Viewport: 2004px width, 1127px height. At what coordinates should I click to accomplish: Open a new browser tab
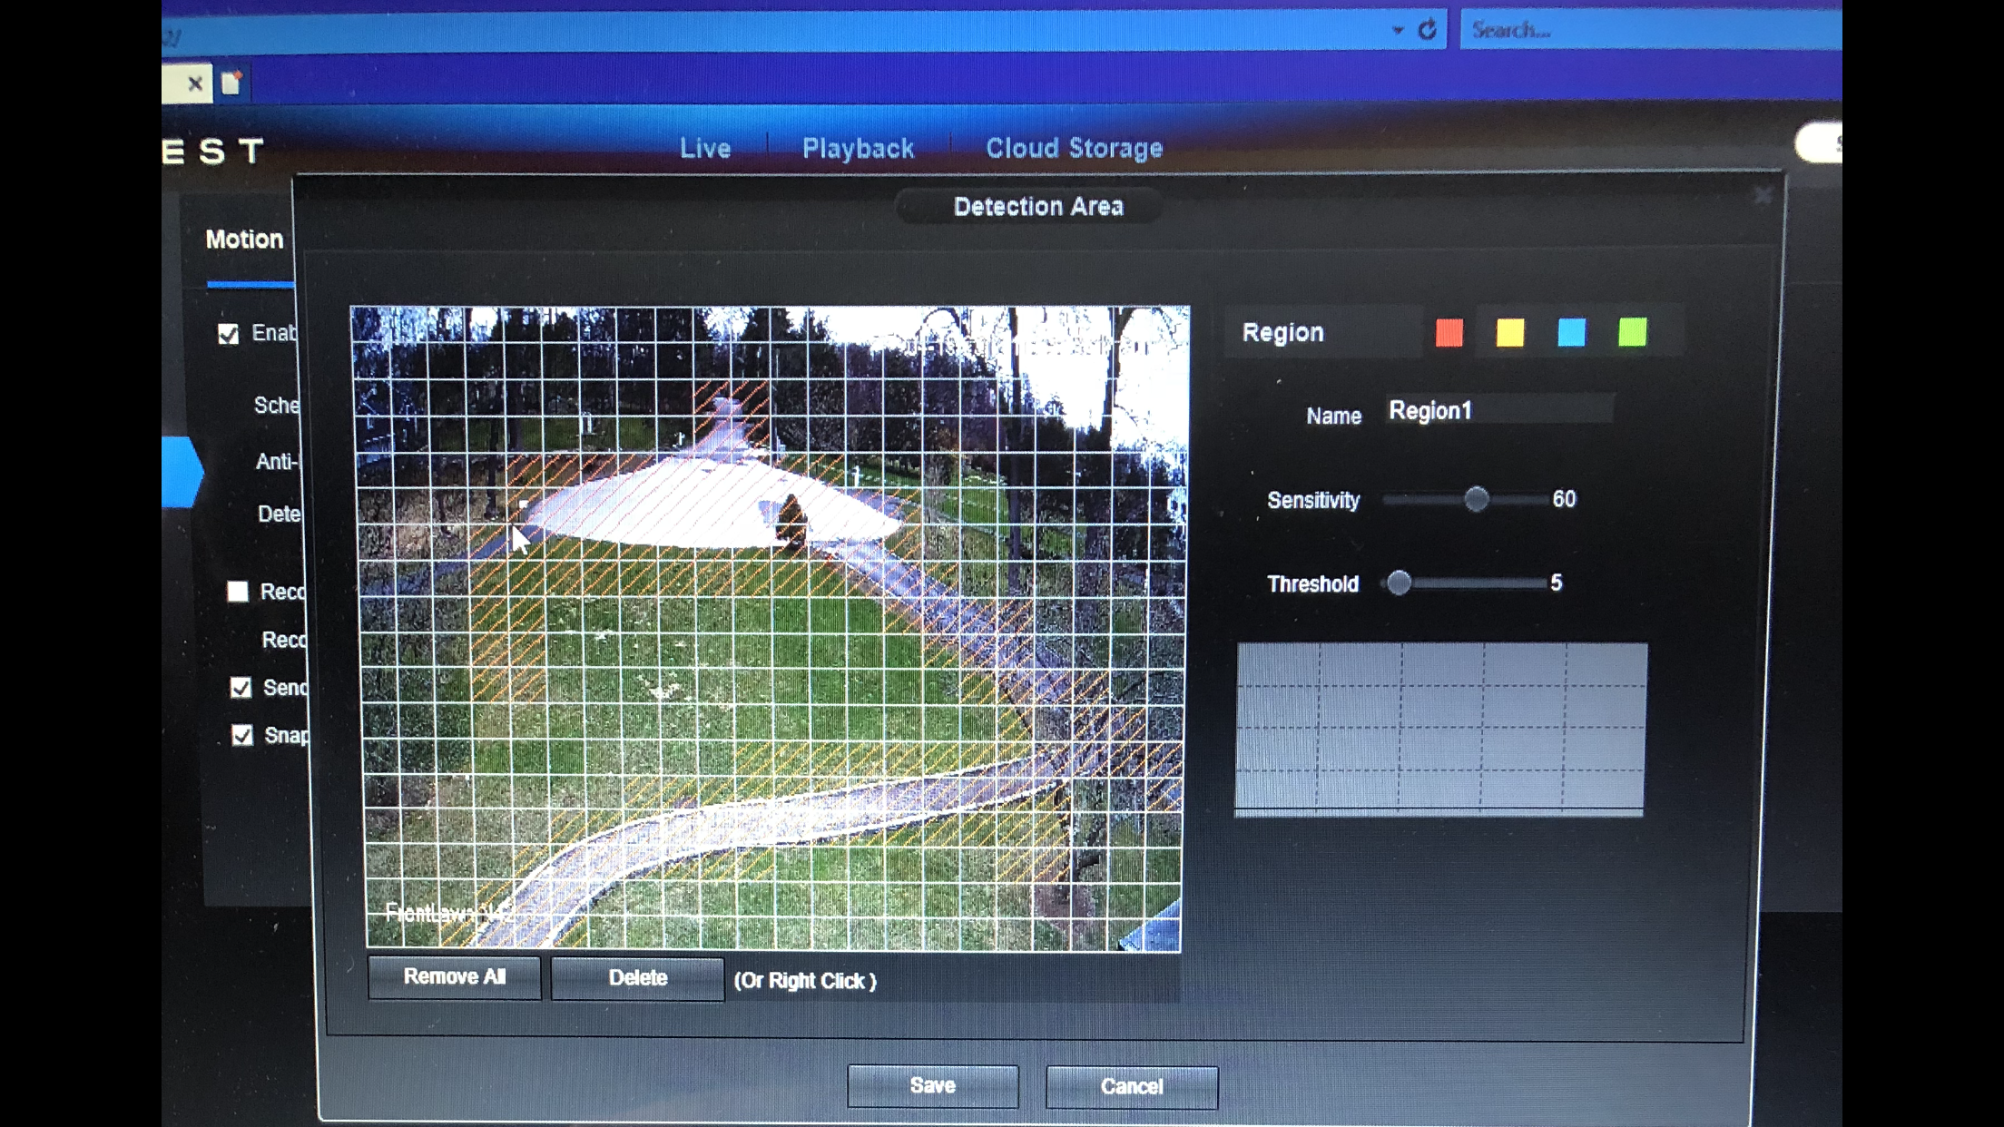click(231, 83)
